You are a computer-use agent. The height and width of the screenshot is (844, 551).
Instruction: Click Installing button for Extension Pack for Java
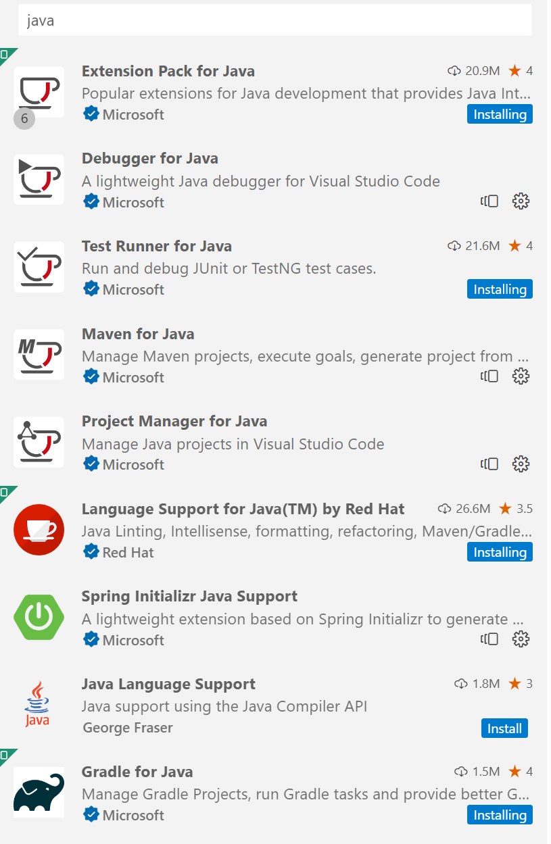(500, 114)
